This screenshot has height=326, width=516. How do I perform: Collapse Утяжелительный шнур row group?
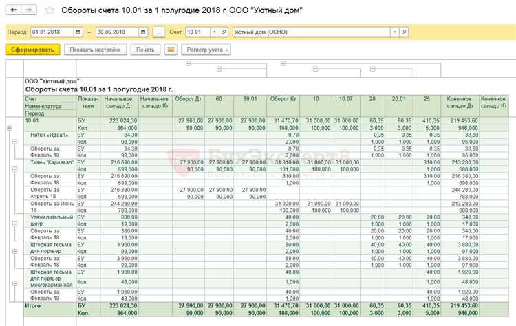point(15,224)
